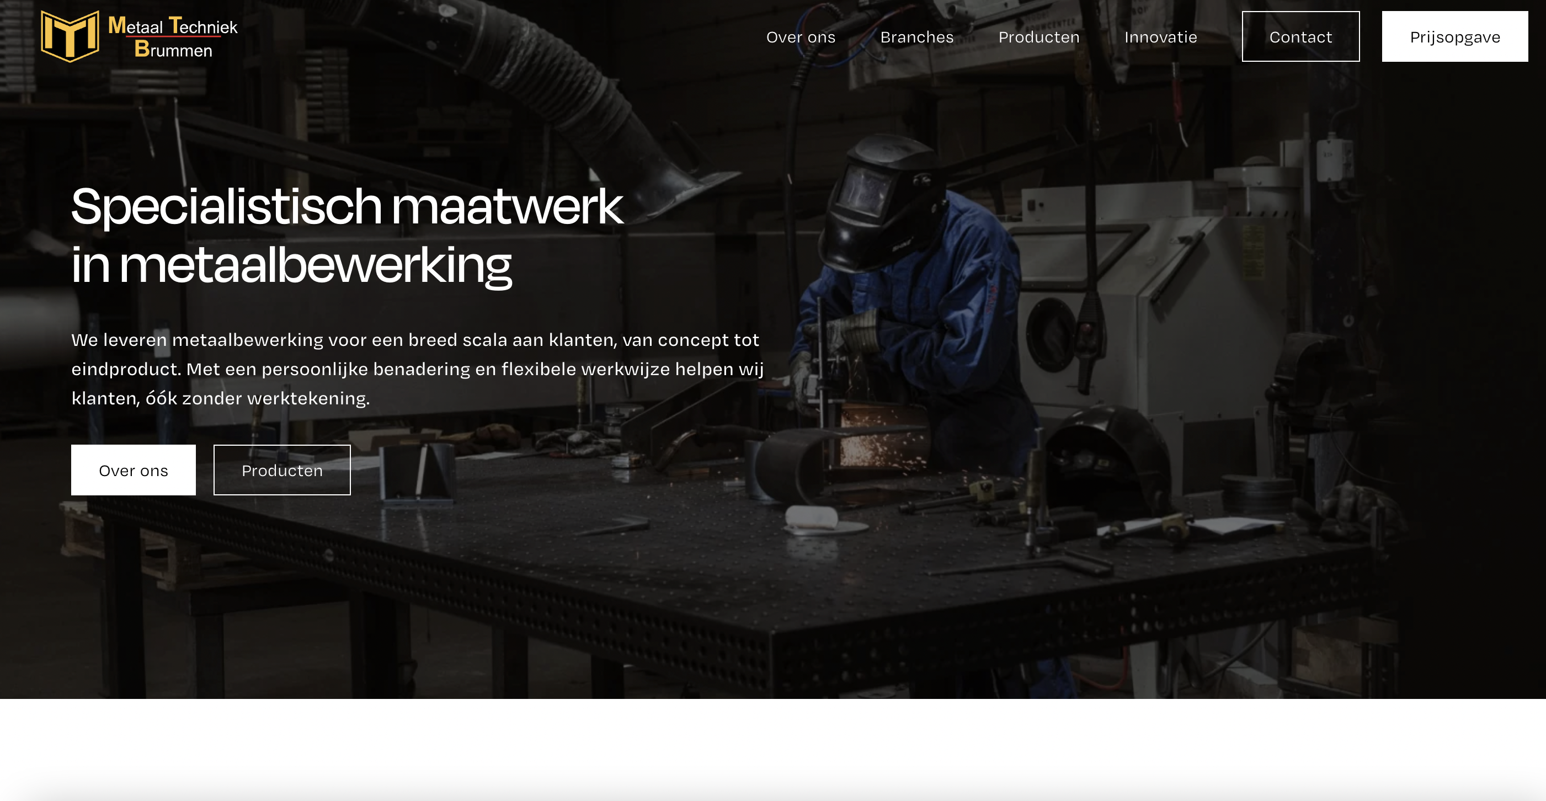The height and width of the screenshot is (801, 1546).
Task: Click the outlined Producten hero button
Action: 281,470
